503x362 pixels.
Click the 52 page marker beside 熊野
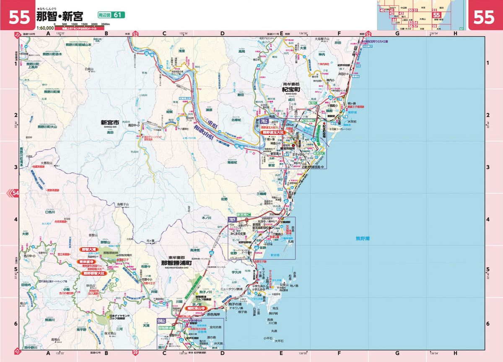[368, 34]
